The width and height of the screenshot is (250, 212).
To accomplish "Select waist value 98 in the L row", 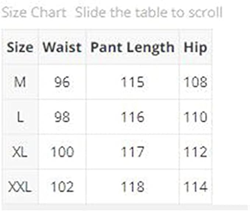I will 62,117.
